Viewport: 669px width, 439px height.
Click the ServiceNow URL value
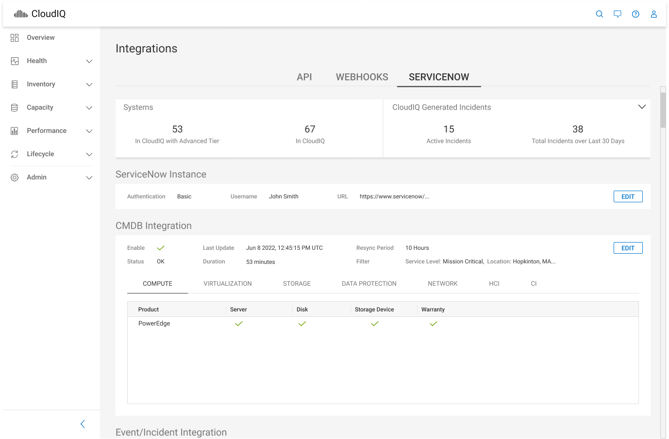(394, 196)
